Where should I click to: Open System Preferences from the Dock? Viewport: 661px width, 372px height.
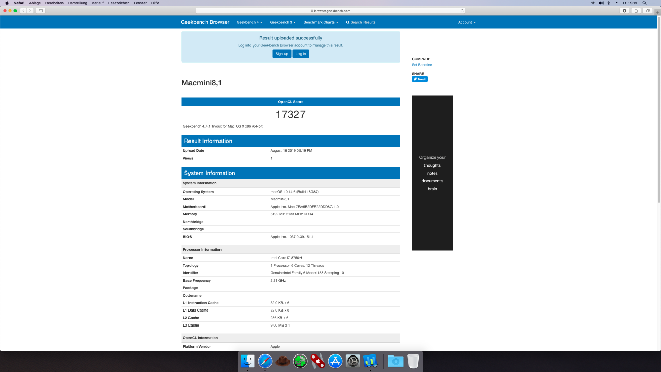coord(353,361)
